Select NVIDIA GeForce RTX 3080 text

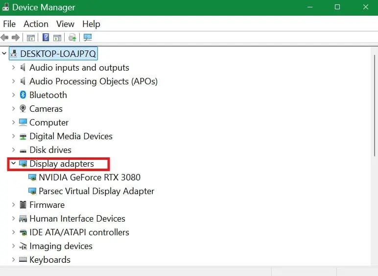click(90, 177)
